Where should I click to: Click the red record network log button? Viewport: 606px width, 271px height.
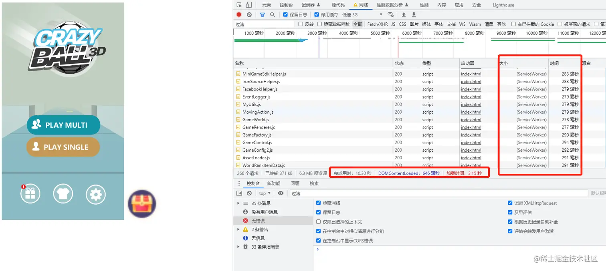(x=239, y=14)
